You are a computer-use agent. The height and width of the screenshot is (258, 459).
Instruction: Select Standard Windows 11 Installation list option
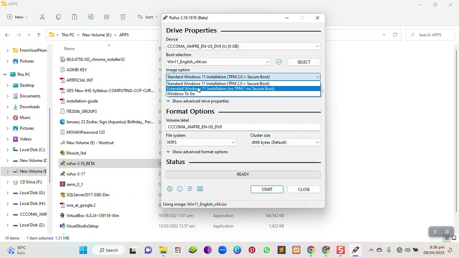point(243,83)
